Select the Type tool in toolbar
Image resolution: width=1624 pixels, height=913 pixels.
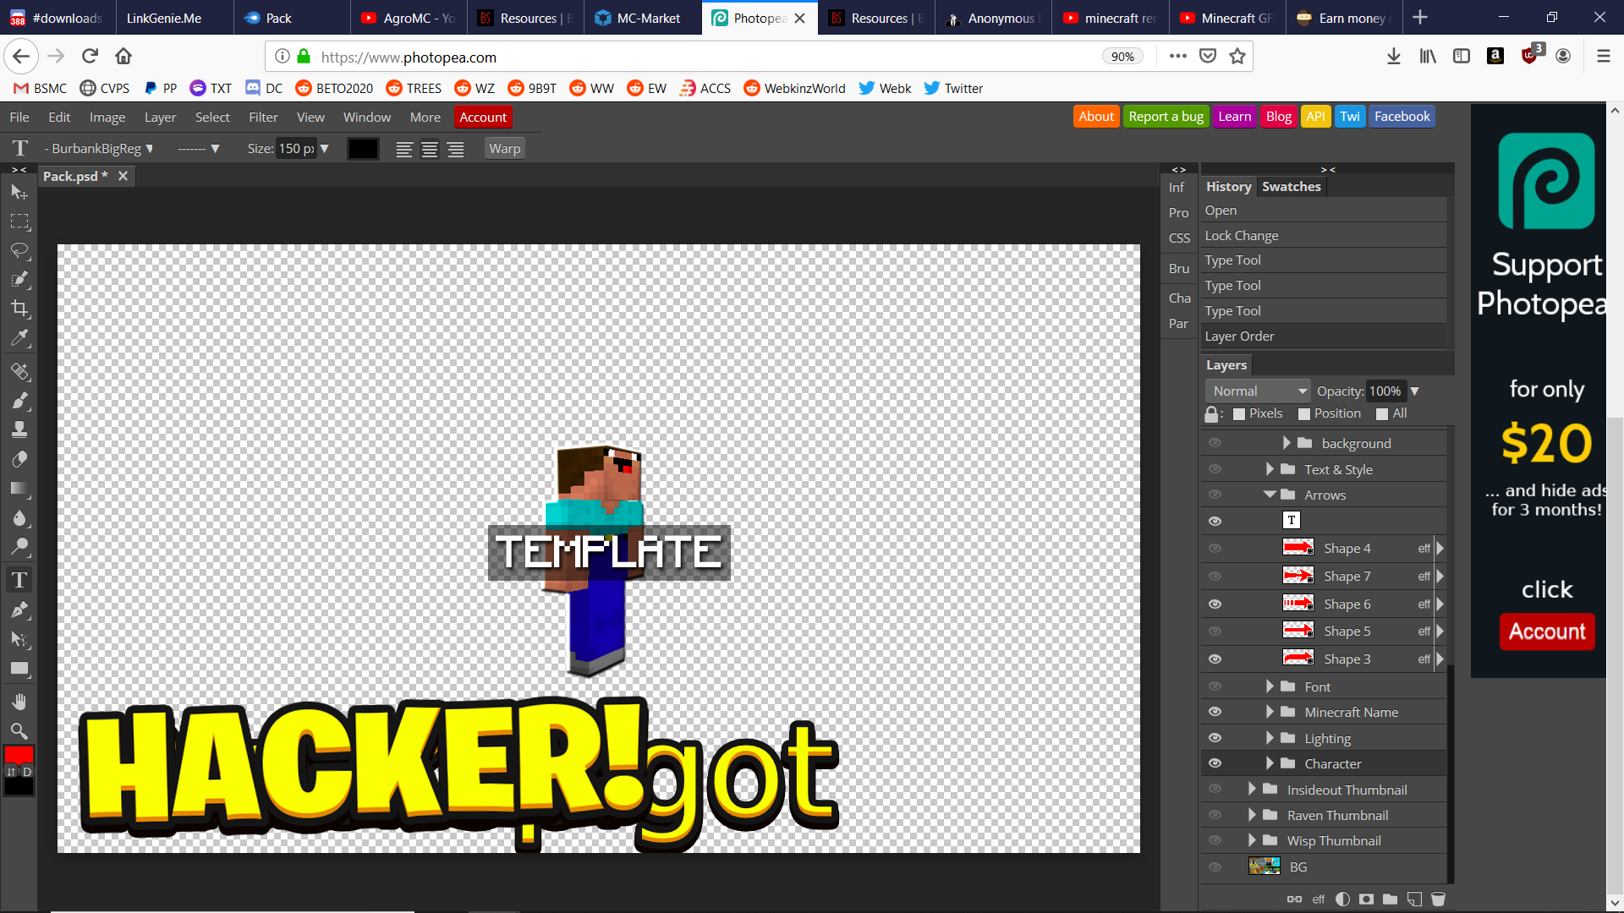point(19,580)
